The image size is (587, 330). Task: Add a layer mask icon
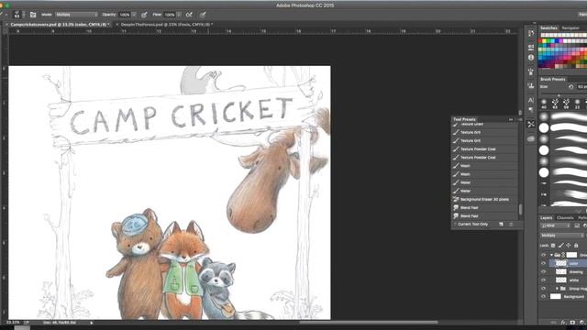click(x=572, y=322)
